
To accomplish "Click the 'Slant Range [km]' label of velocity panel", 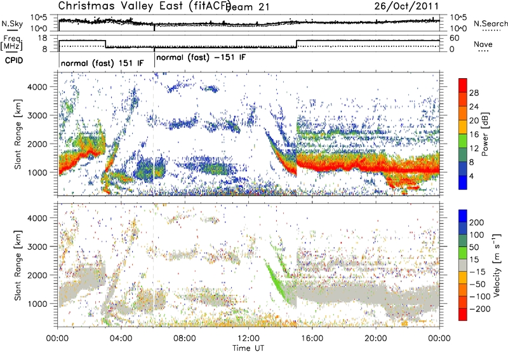I will click(x=18, y=266).
